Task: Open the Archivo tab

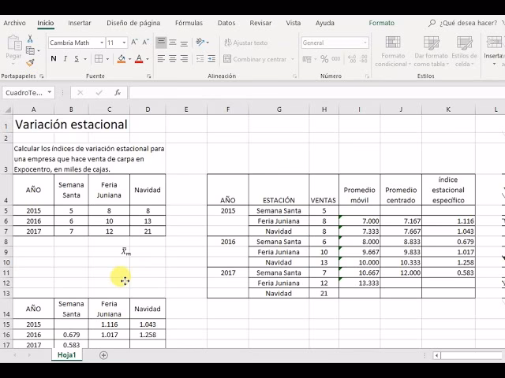Action: [14, 23]
